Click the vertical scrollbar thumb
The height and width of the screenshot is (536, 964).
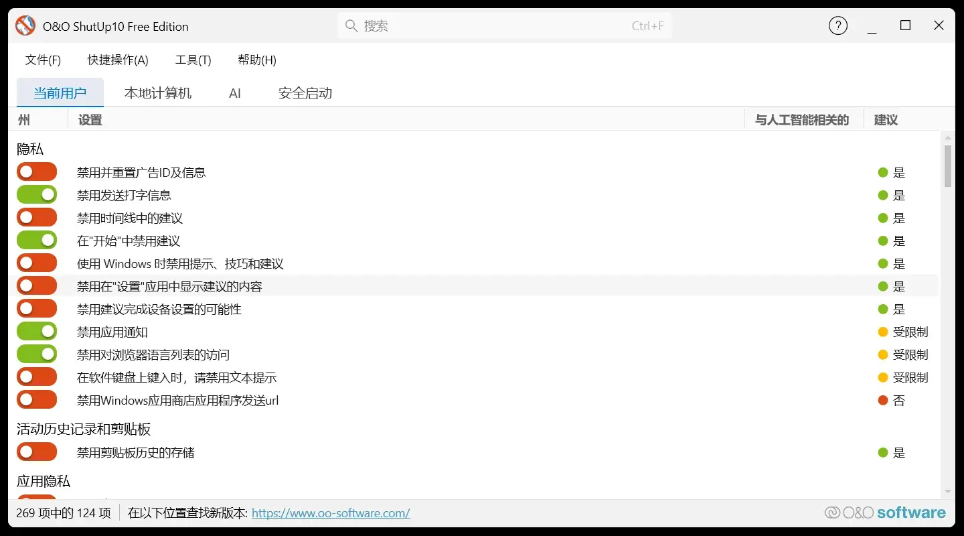(948, 166)
